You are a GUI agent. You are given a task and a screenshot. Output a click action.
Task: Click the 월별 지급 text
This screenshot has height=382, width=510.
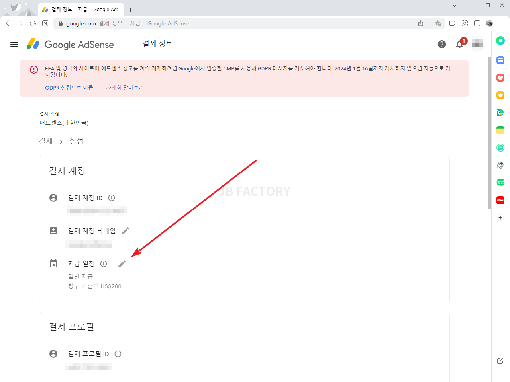(x=80, y=277)
